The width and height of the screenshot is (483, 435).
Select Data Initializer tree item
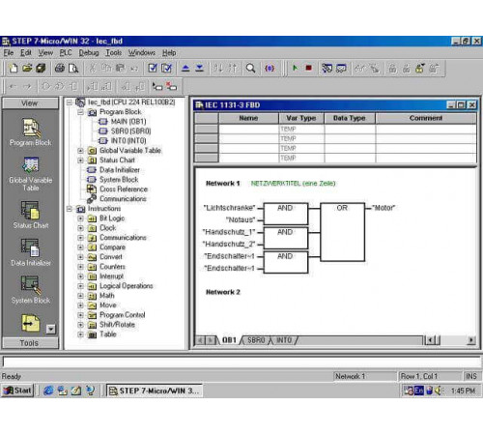(120, 170)
